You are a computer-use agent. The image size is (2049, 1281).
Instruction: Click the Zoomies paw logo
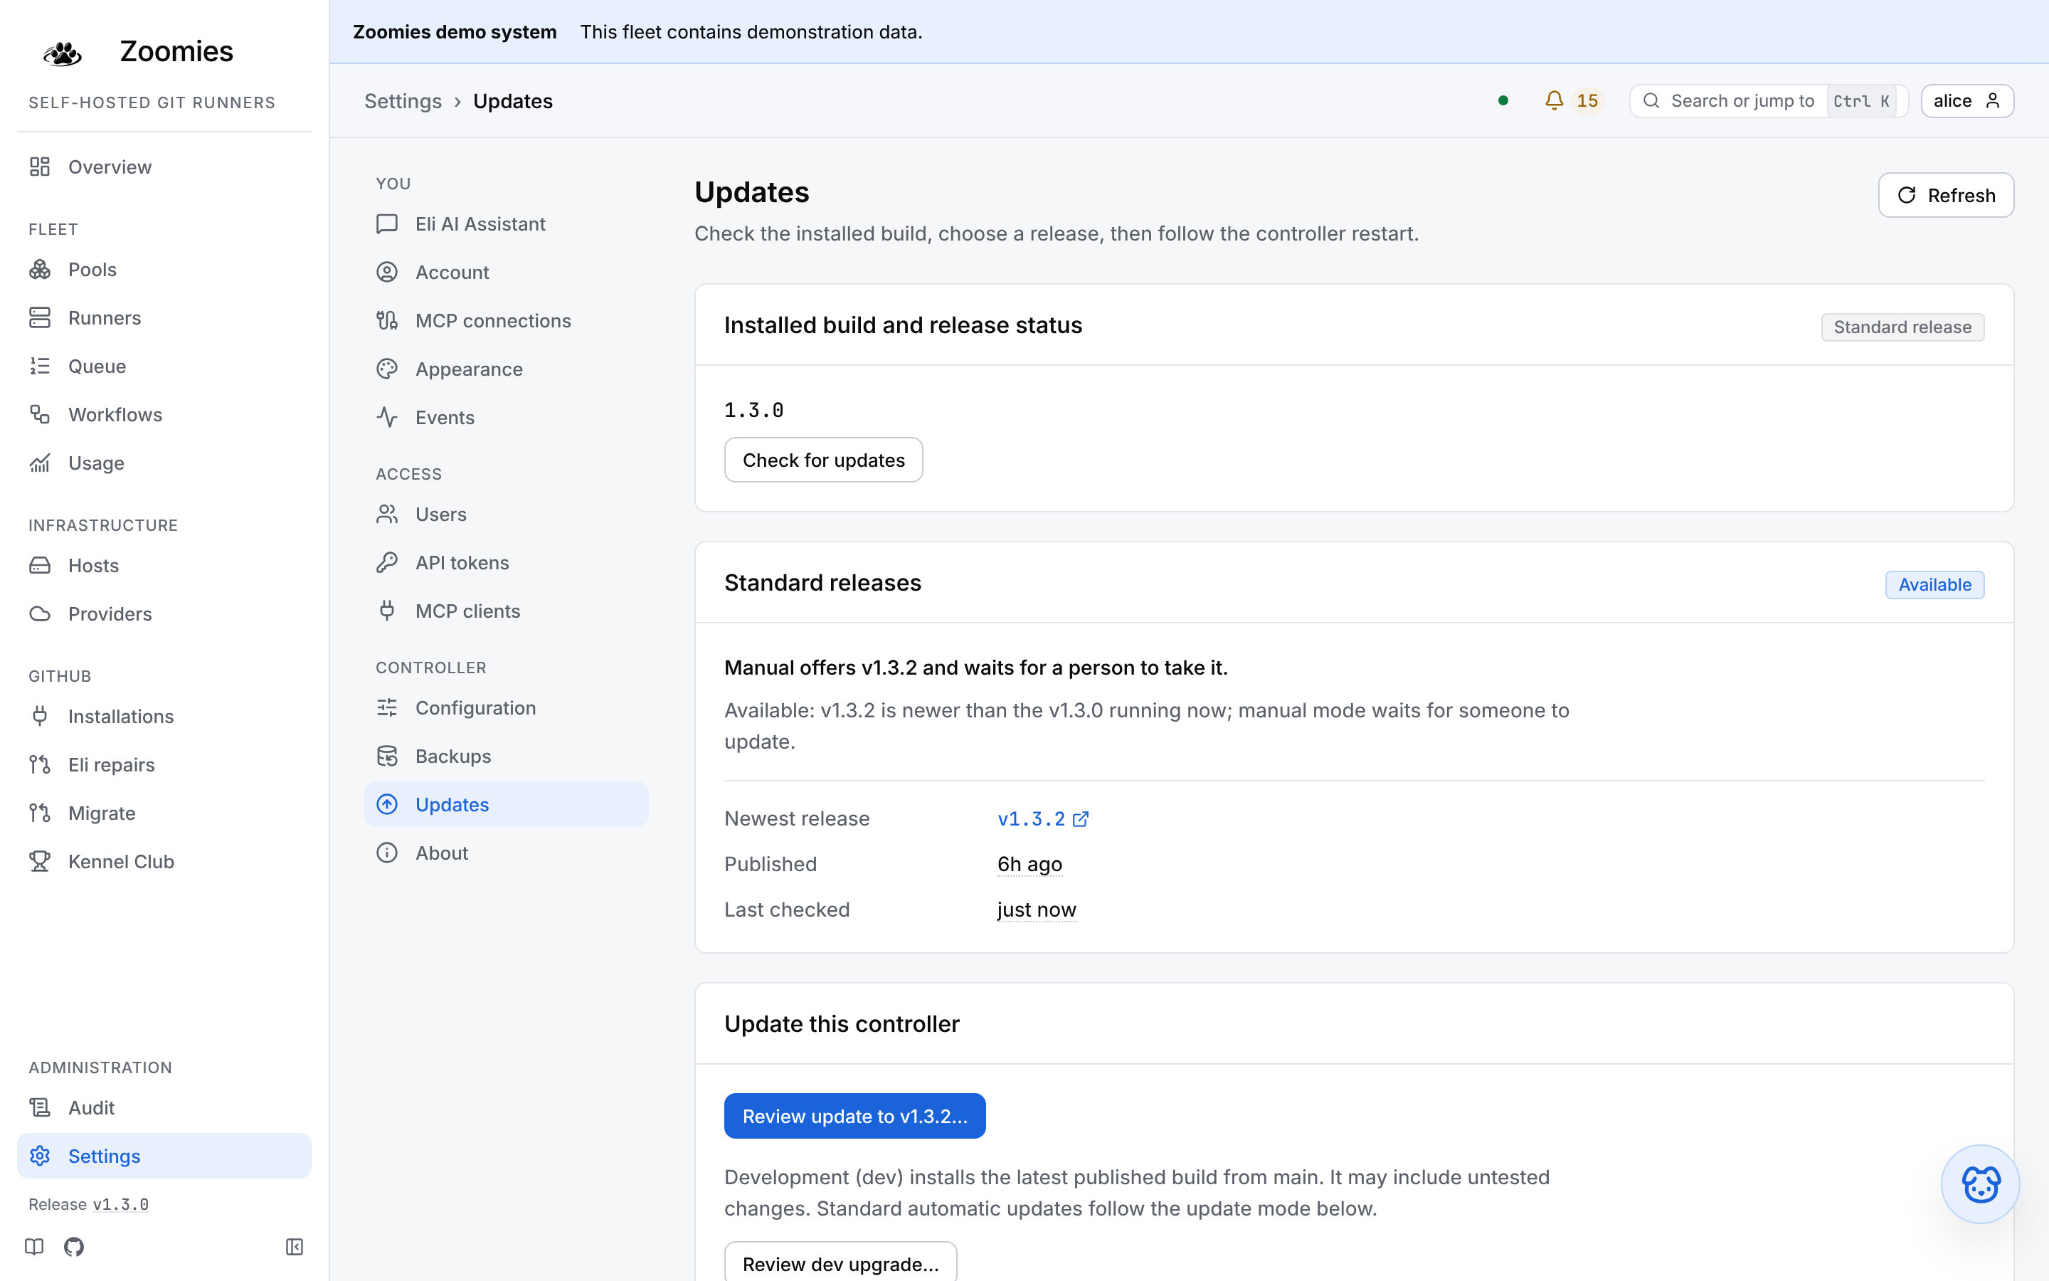(x=62, y=53)
